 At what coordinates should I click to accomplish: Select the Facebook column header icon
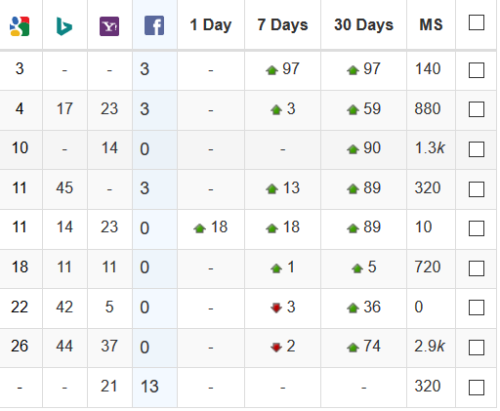point(154,25)
